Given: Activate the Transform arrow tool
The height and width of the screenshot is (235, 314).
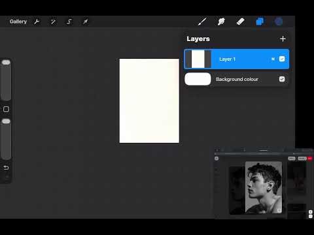Looking at the screenshot, I should click(85, 22).
